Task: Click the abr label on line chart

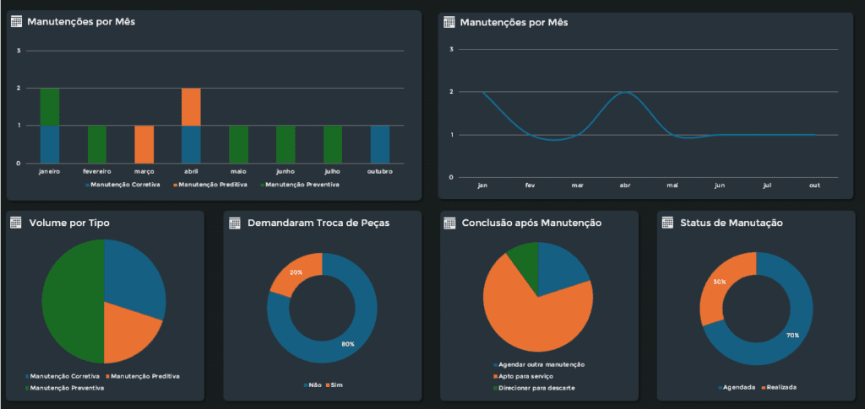Action: tap(625, 186)
